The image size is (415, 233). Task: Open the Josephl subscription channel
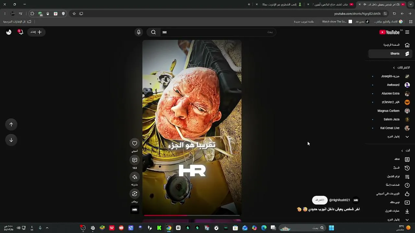tap(391, 76)
